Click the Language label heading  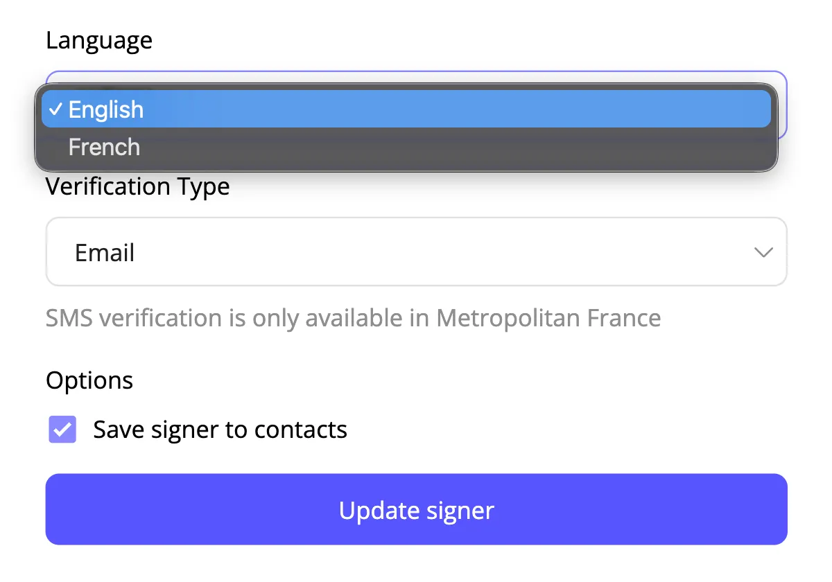98,40
